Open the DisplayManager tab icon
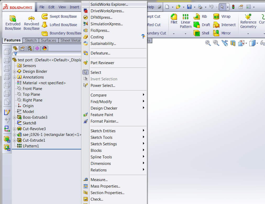Screen dimensions: 265x204 pyautogui.click(x=45, y=49)
